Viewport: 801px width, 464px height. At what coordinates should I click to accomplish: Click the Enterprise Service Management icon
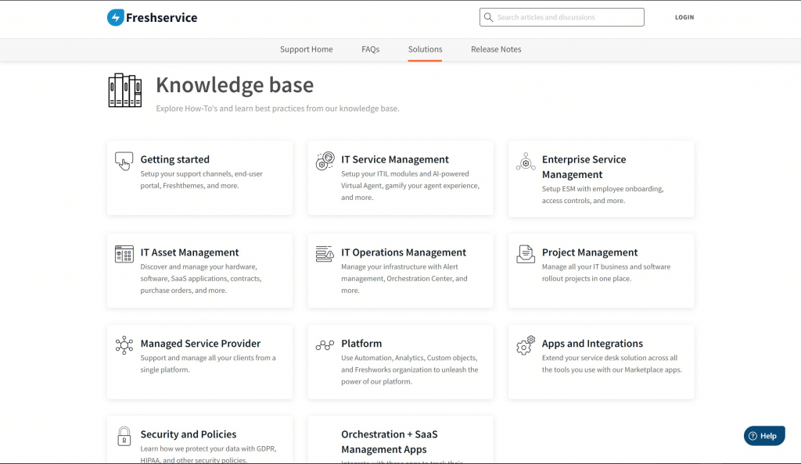[526, 162]
